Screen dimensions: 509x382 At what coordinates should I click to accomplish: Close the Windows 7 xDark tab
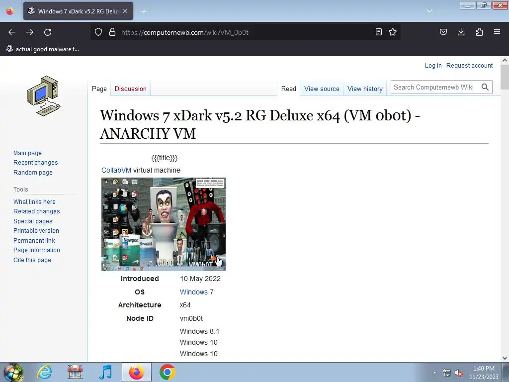tap(125, 11)
